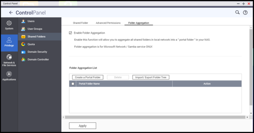This screenshot has width=254, height=133.
Task: Switch to the Advanced Permissions tab
Action: (108, 23)
